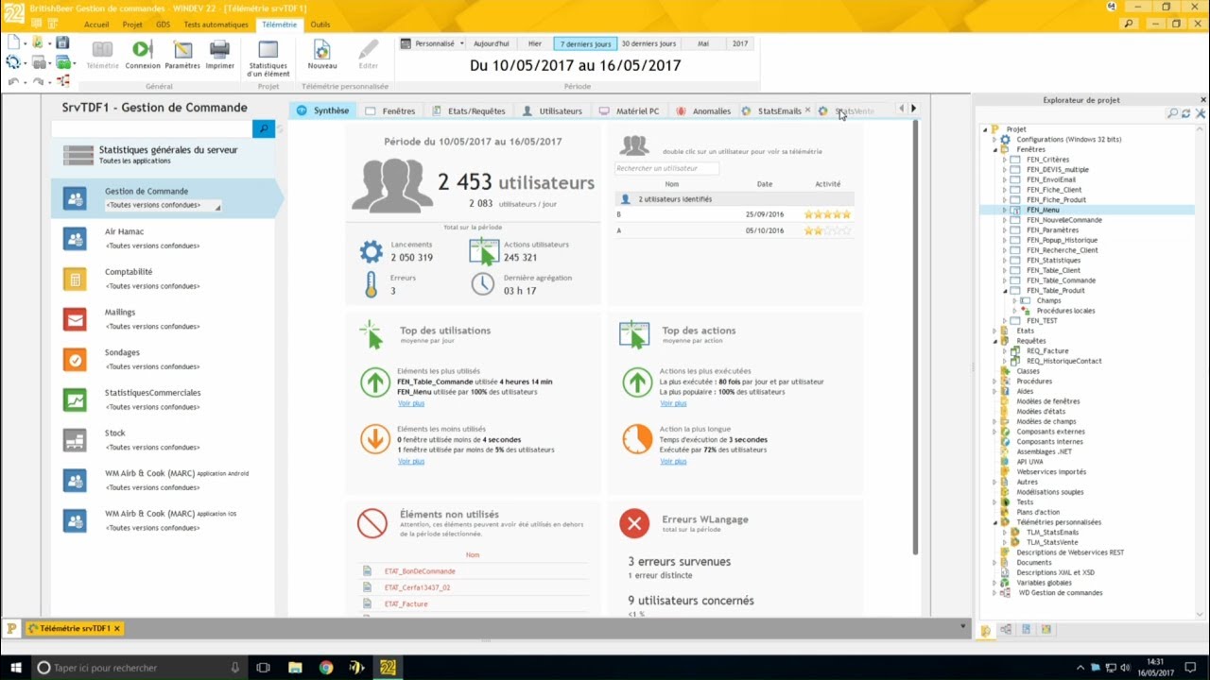Open Gestion de Commande version dropdown

click(x=163, y=205)
